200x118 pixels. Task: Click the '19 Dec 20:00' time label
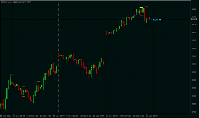click(x=99, y=116)
